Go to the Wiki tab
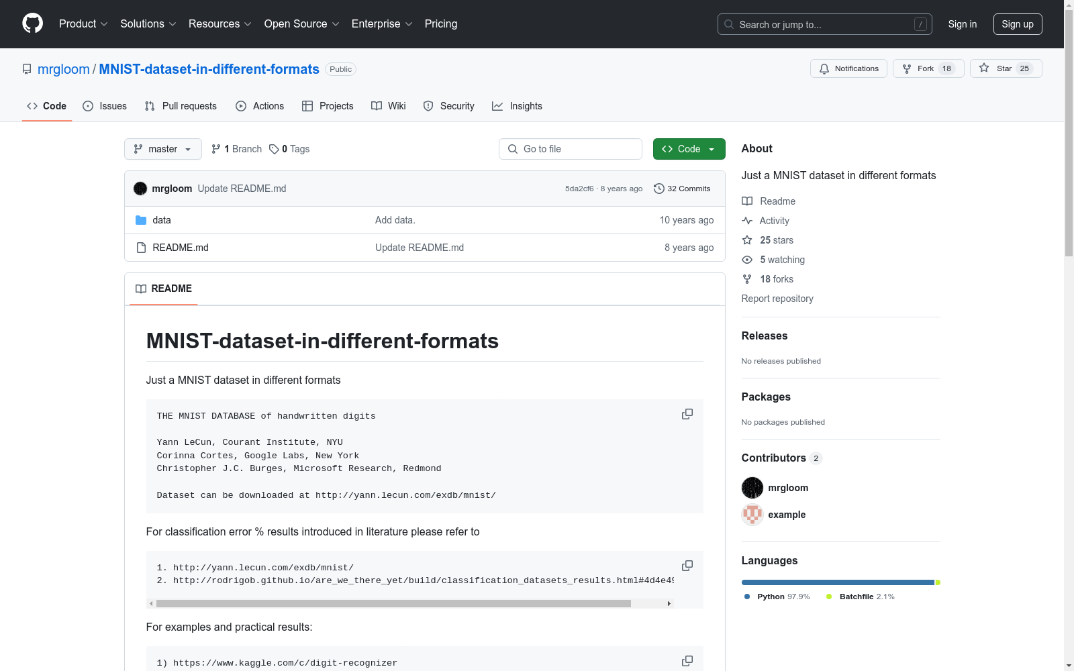The image size is (1074, 671). tap(389, 106)
